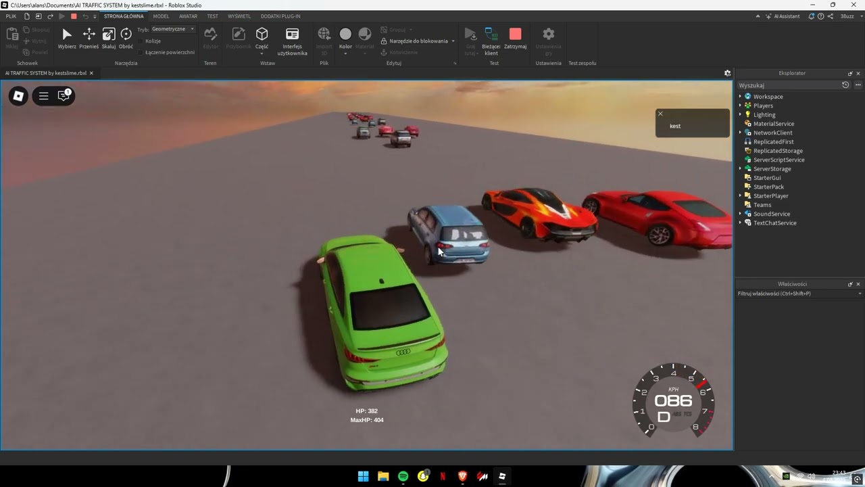Open Windows Start button on taskbar
The width and height of the screenshot is (865, 487).
point(363,476)
